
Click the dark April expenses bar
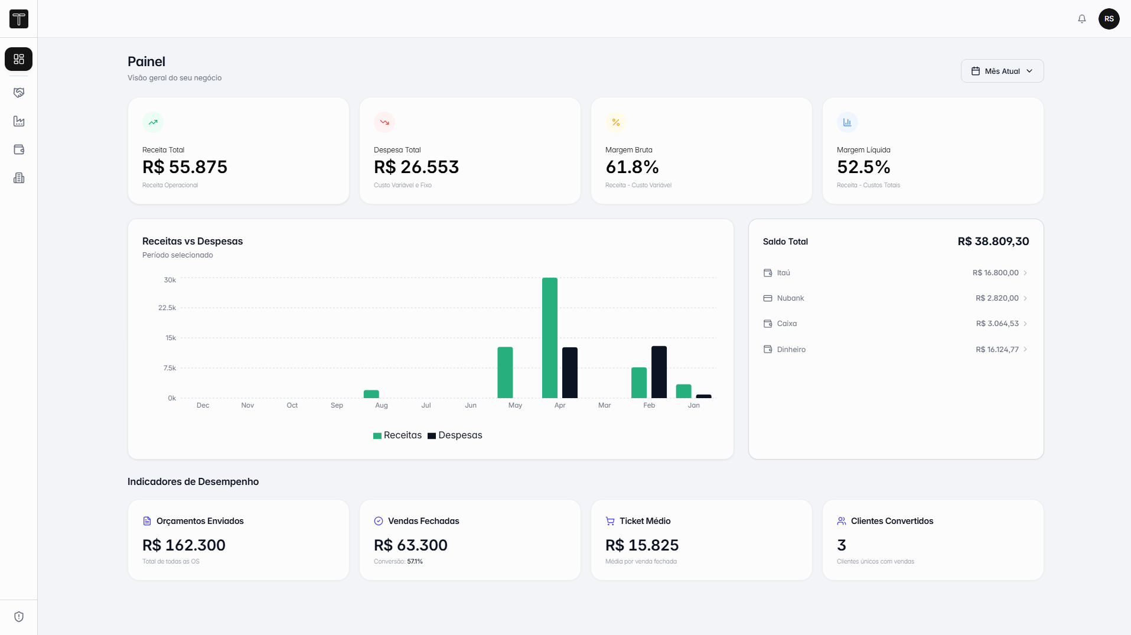(x=570, y=373)
